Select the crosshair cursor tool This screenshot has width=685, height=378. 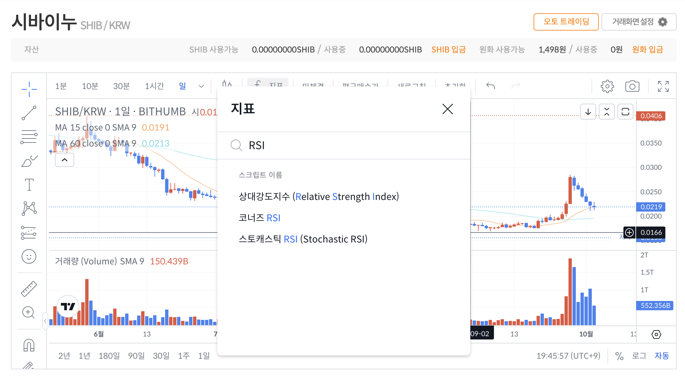(29, 89)
